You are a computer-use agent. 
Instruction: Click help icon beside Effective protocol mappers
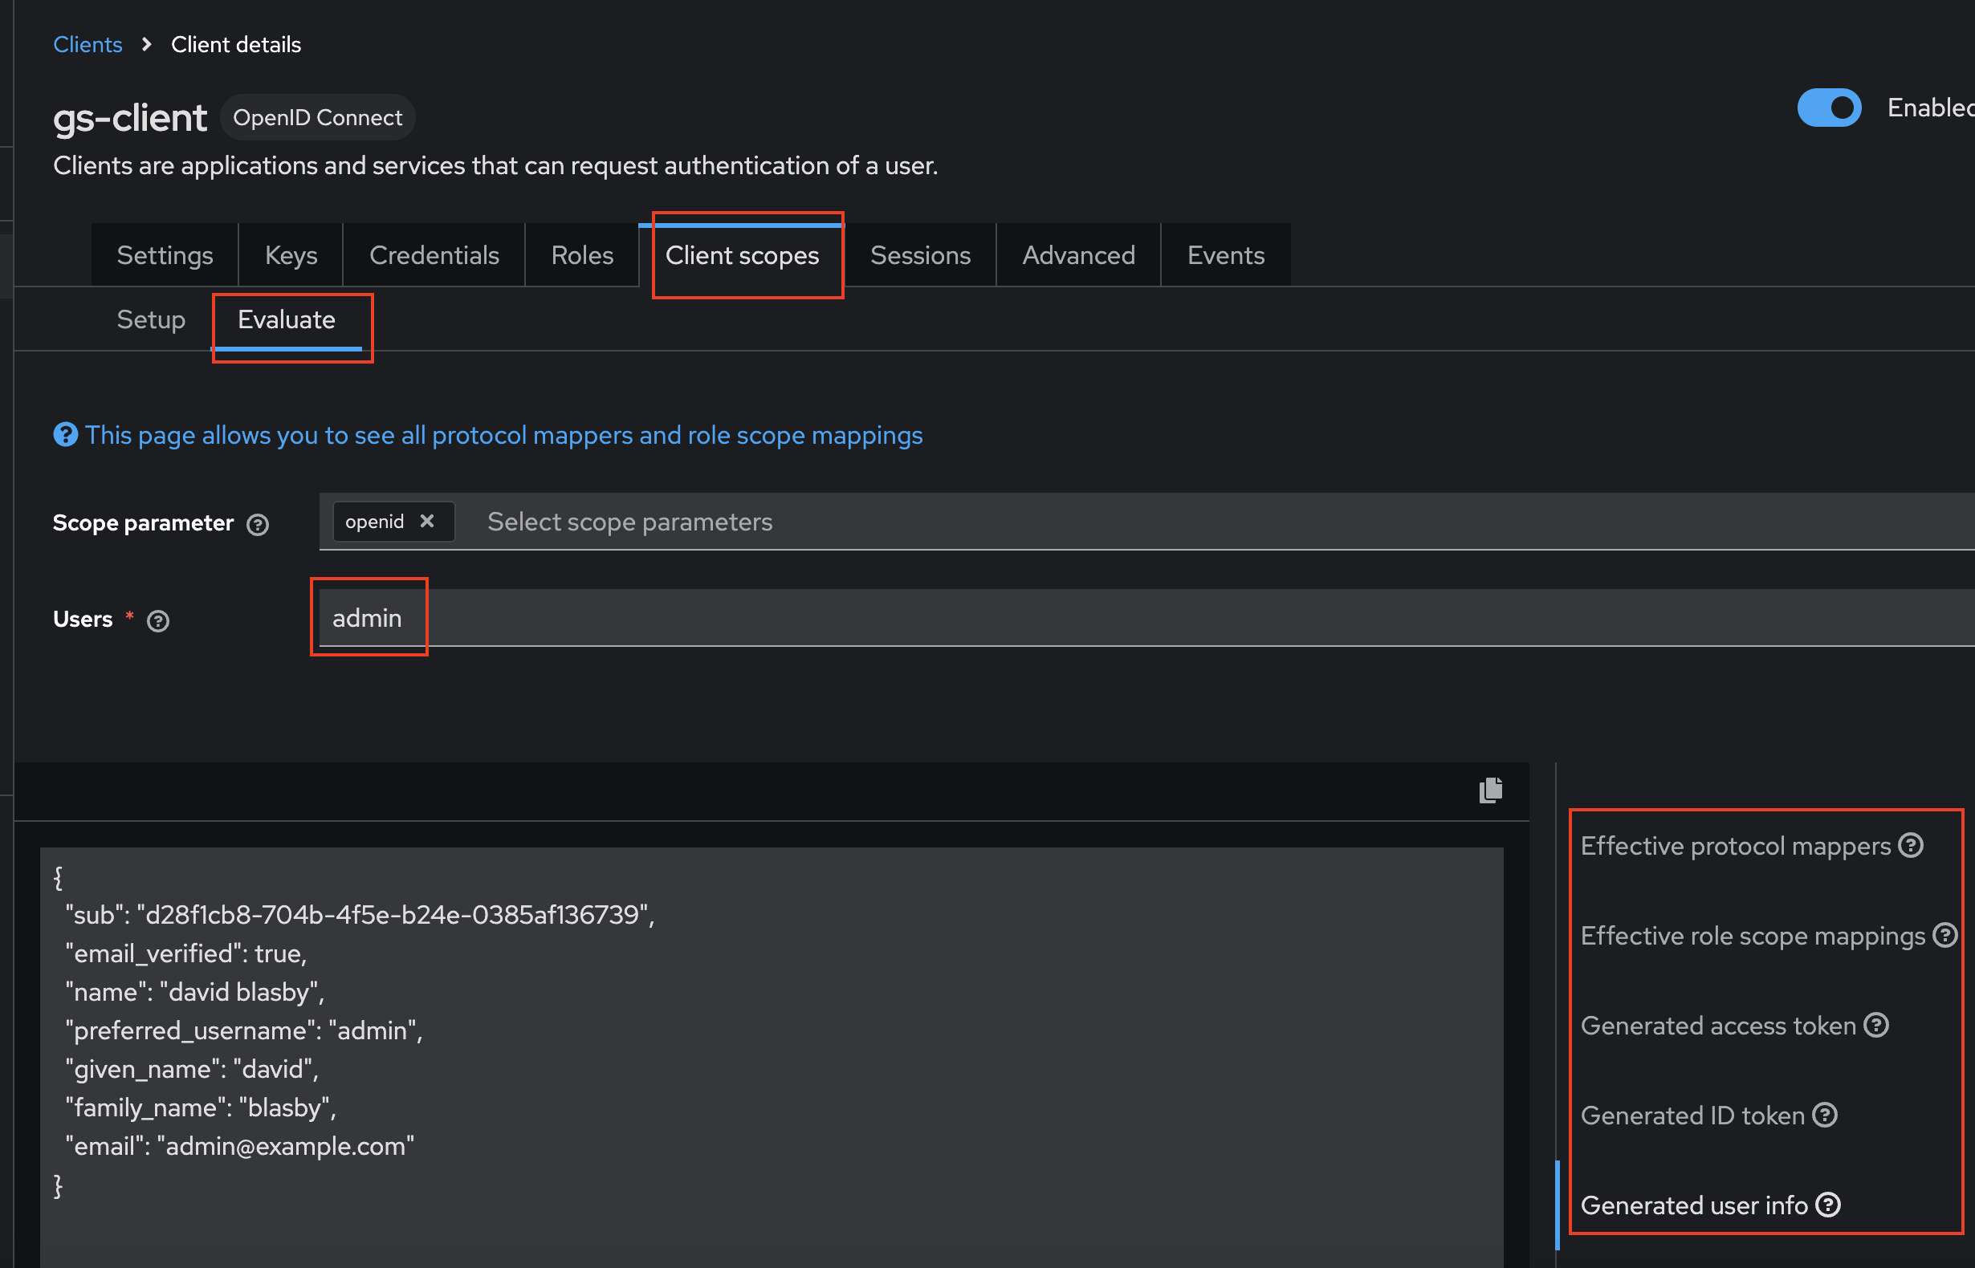click(1910, 845)
